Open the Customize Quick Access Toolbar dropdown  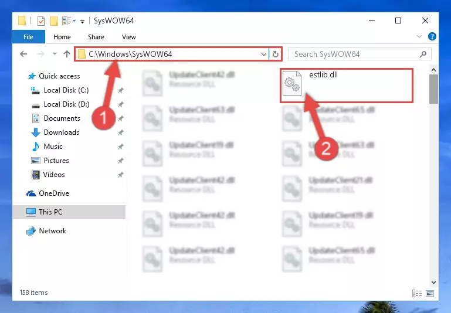82,21
